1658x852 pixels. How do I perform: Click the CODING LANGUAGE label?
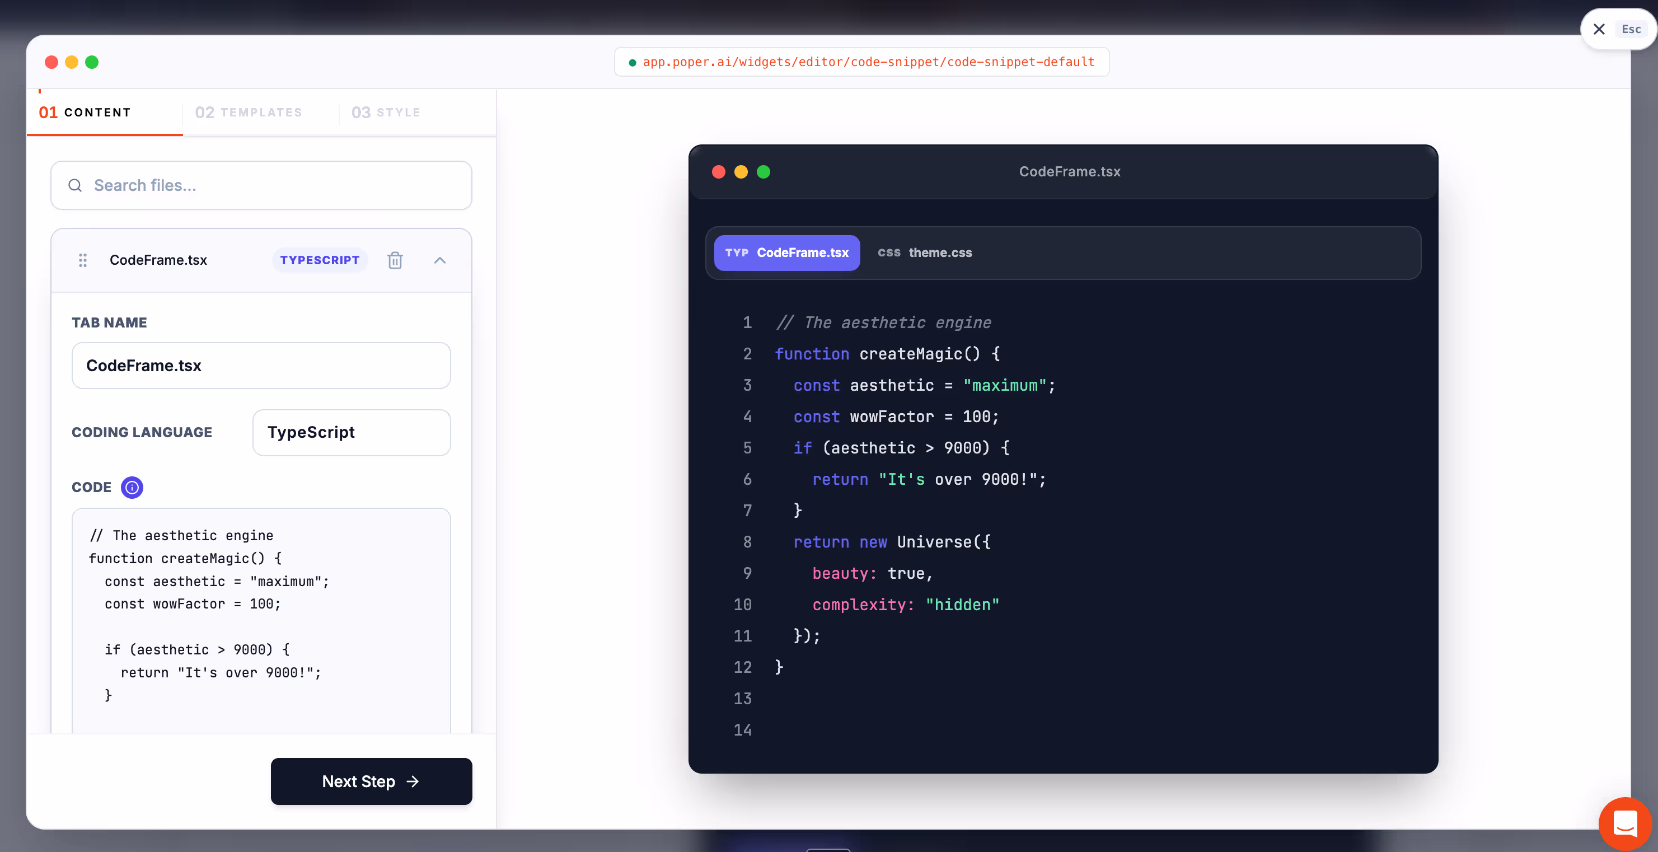pyautogui.click(x=142, y=432)
